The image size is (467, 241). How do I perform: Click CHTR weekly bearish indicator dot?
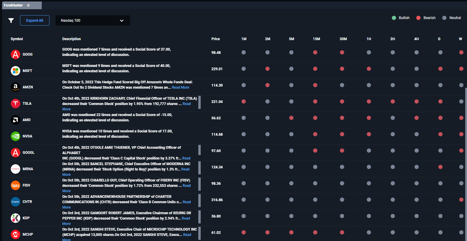pyautogui.click(x=461, y=200)
